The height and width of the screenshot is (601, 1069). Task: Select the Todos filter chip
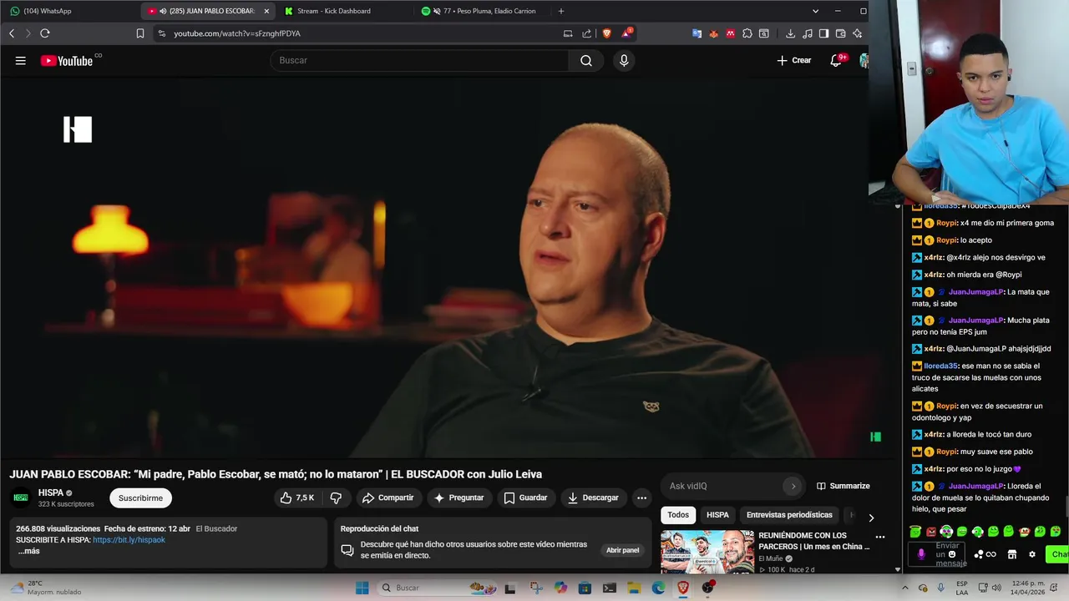(x=678, y=515)
